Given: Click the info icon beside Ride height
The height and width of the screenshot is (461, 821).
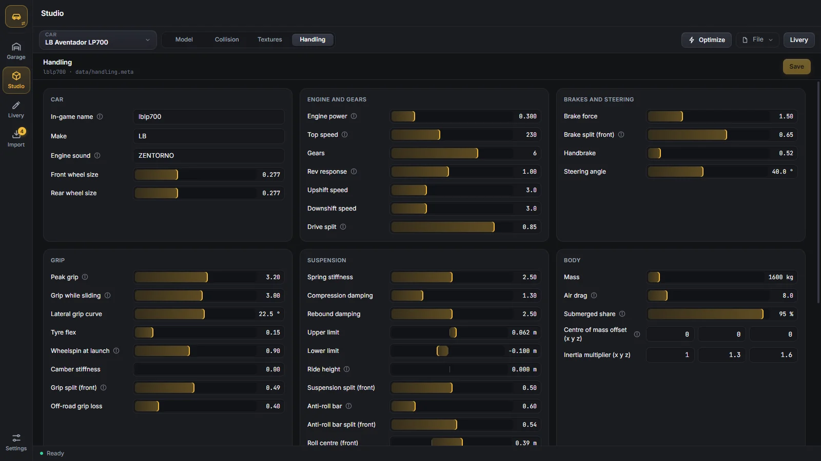Looking at the screenshot, I should click(x=347, y=369).
